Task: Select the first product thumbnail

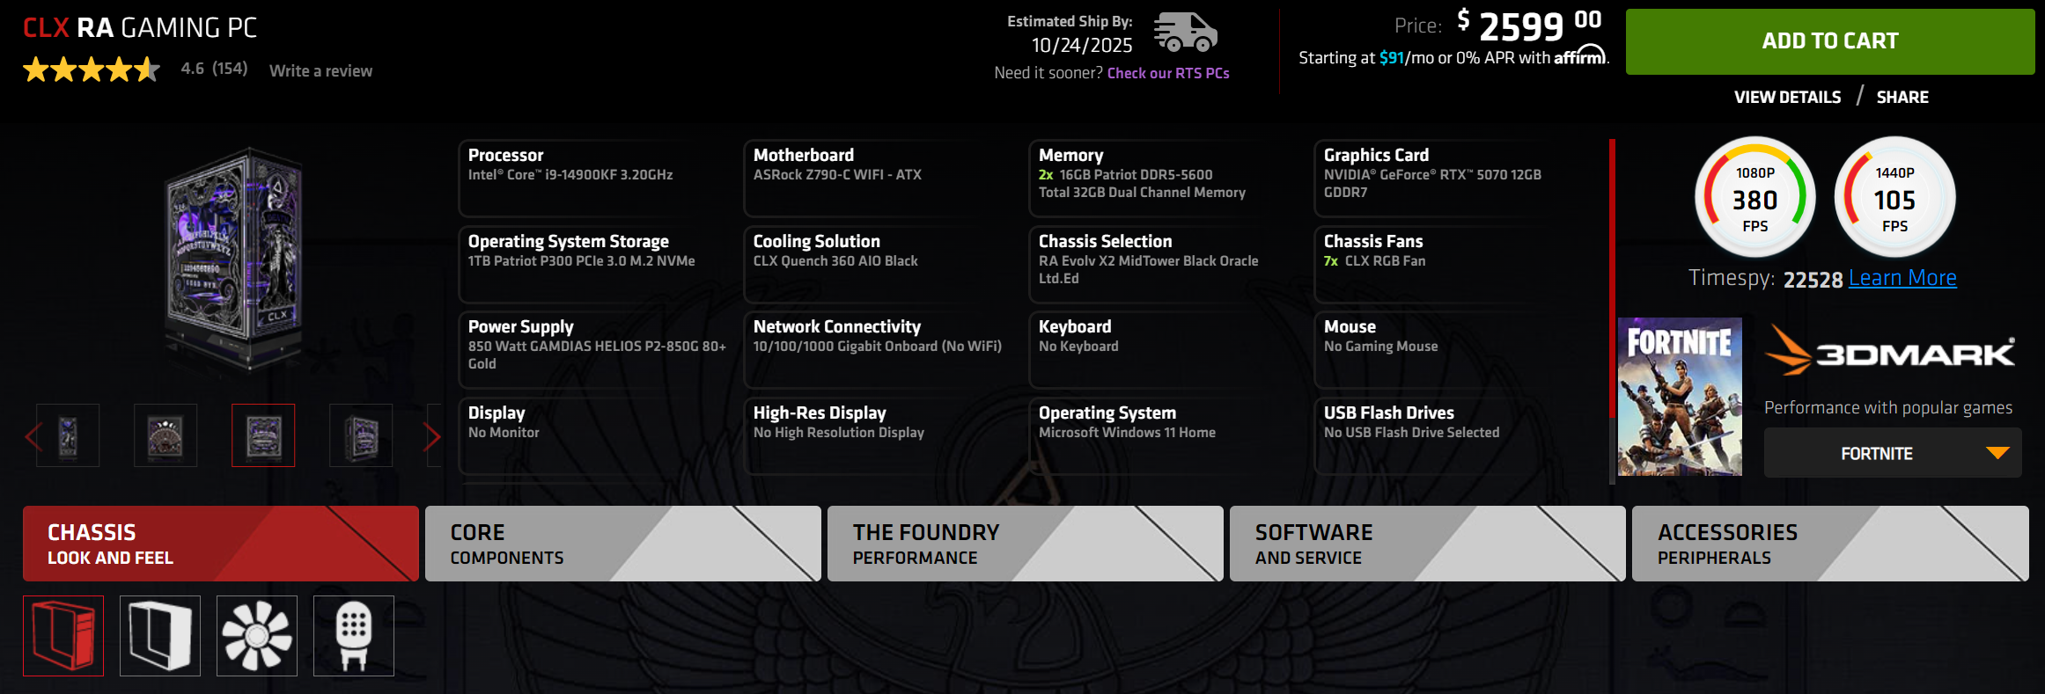Action: pyautogui.click(x=68, y=435)
